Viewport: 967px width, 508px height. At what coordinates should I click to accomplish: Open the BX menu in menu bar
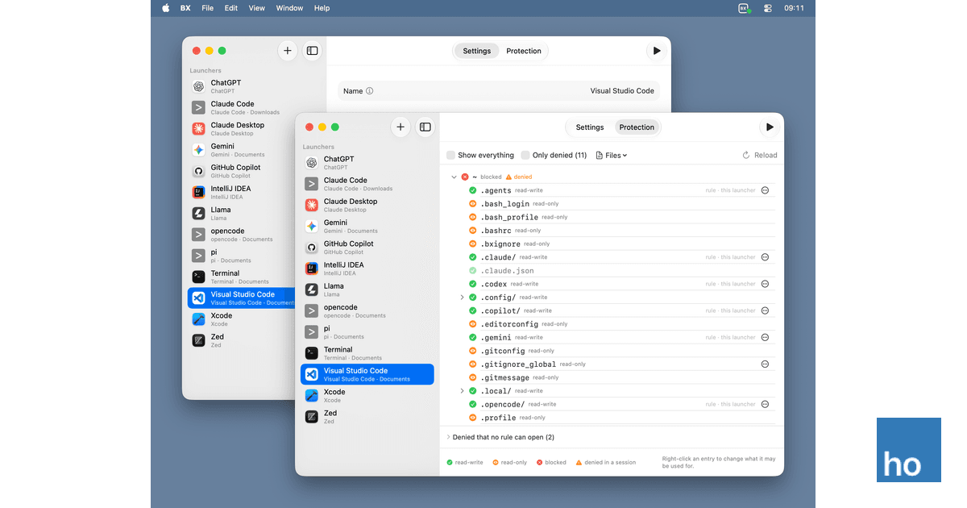tap(185, 8)
